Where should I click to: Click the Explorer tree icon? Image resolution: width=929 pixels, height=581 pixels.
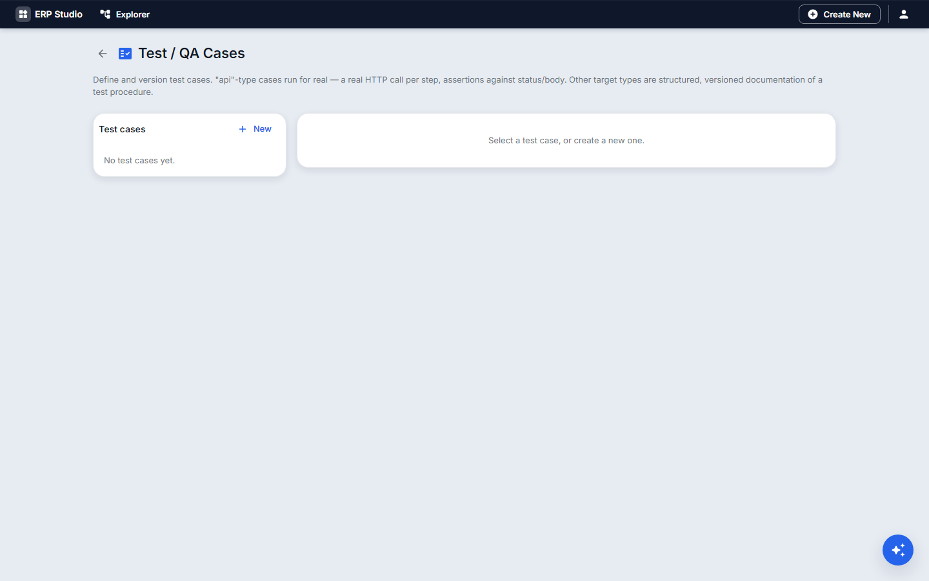click(105, 14)
